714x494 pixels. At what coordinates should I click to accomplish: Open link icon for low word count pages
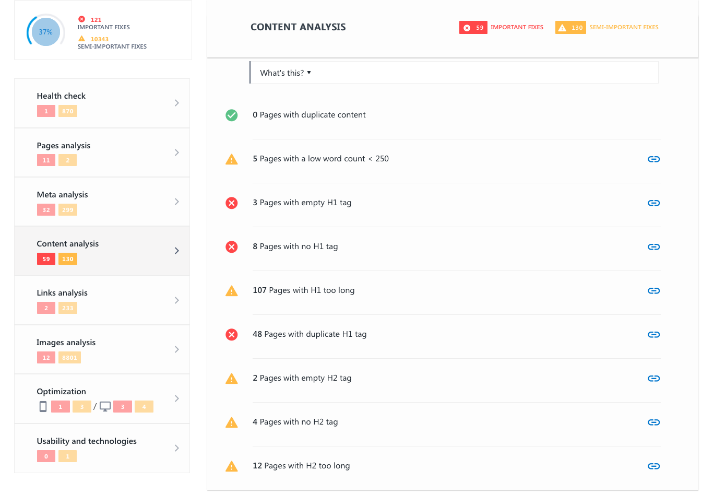pos(653,159)
